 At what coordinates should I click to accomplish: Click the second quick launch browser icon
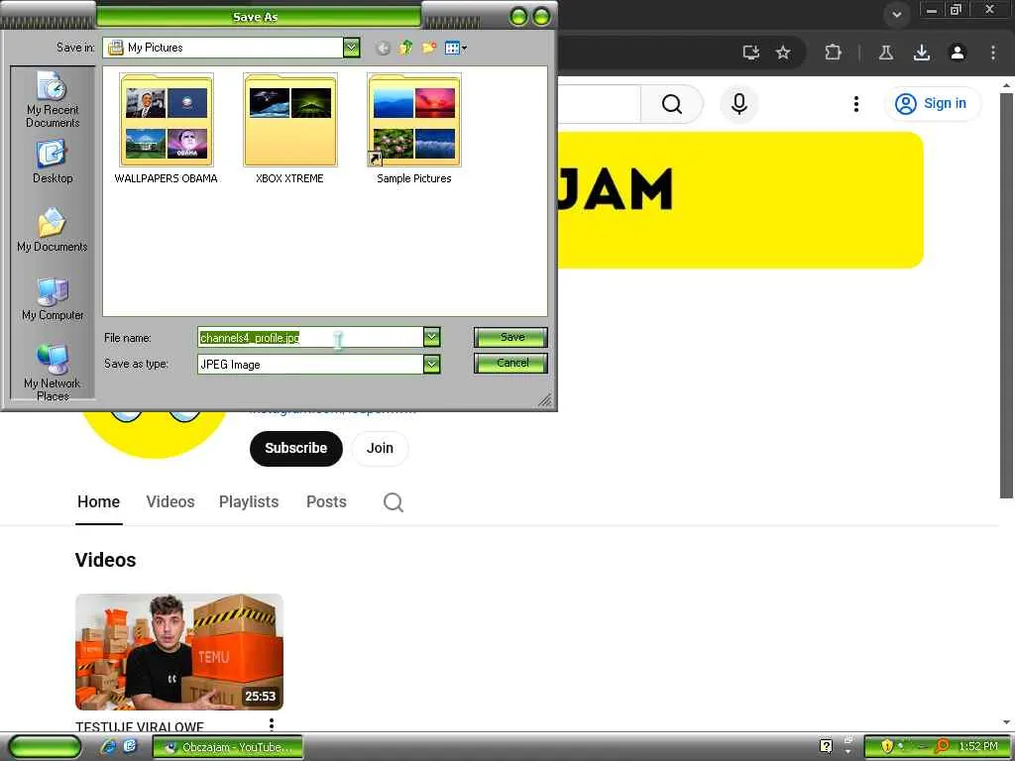pos(130,747)
